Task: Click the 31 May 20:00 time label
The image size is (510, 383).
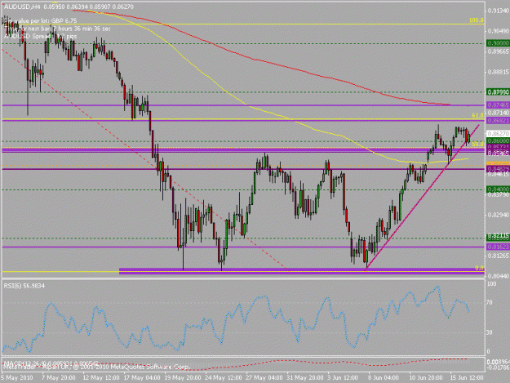Action: (305, 378)
